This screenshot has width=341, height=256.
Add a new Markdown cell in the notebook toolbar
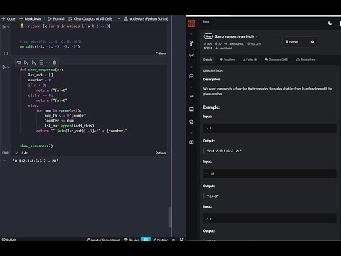tap(31, 18)
